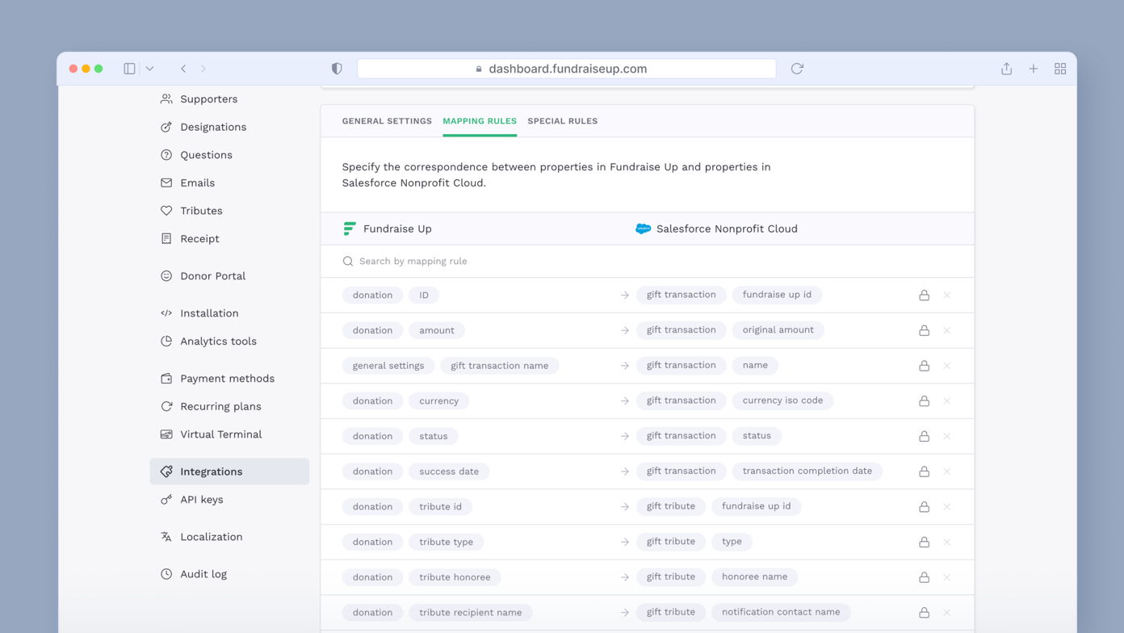
Task: Unlock the tribute type mapping rule
Action: [x=924, y=542]
